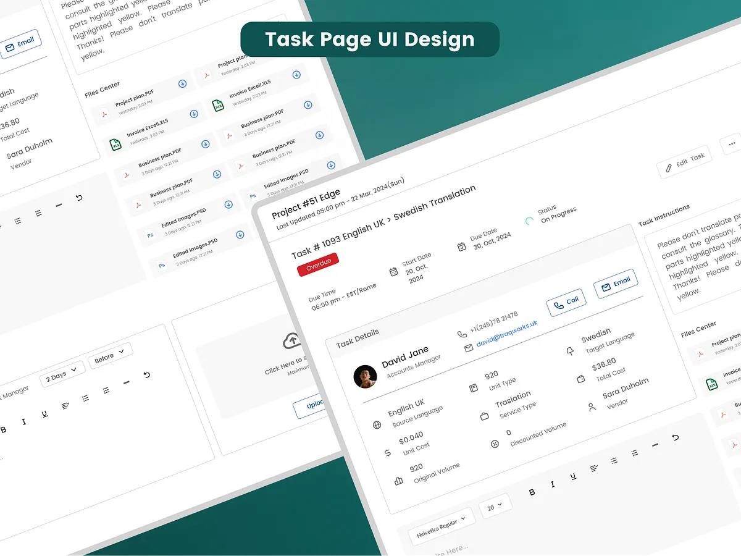This screenshot has width=741, height=556.
Task: Open the font size 20 dropdown
Action: pos(495,507)
